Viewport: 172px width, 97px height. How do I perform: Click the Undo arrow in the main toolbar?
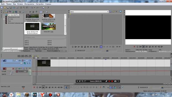coord(32,8)
